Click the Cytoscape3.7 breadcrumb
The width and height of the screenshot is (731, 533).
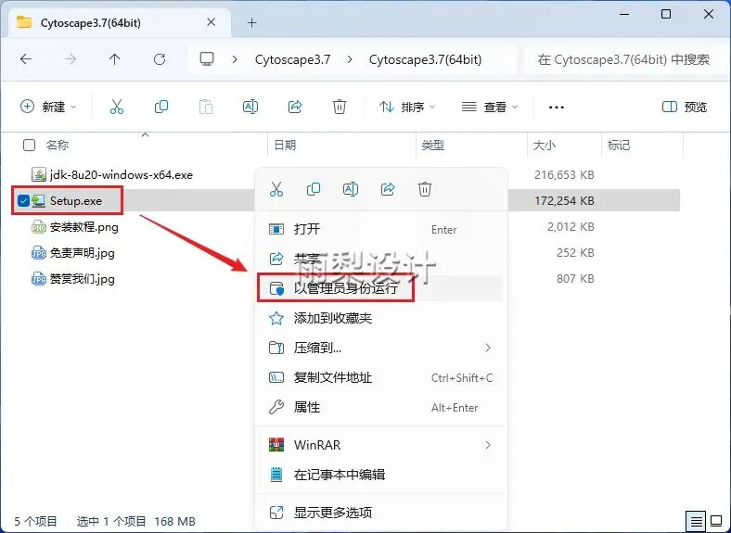tap(293, 59)
